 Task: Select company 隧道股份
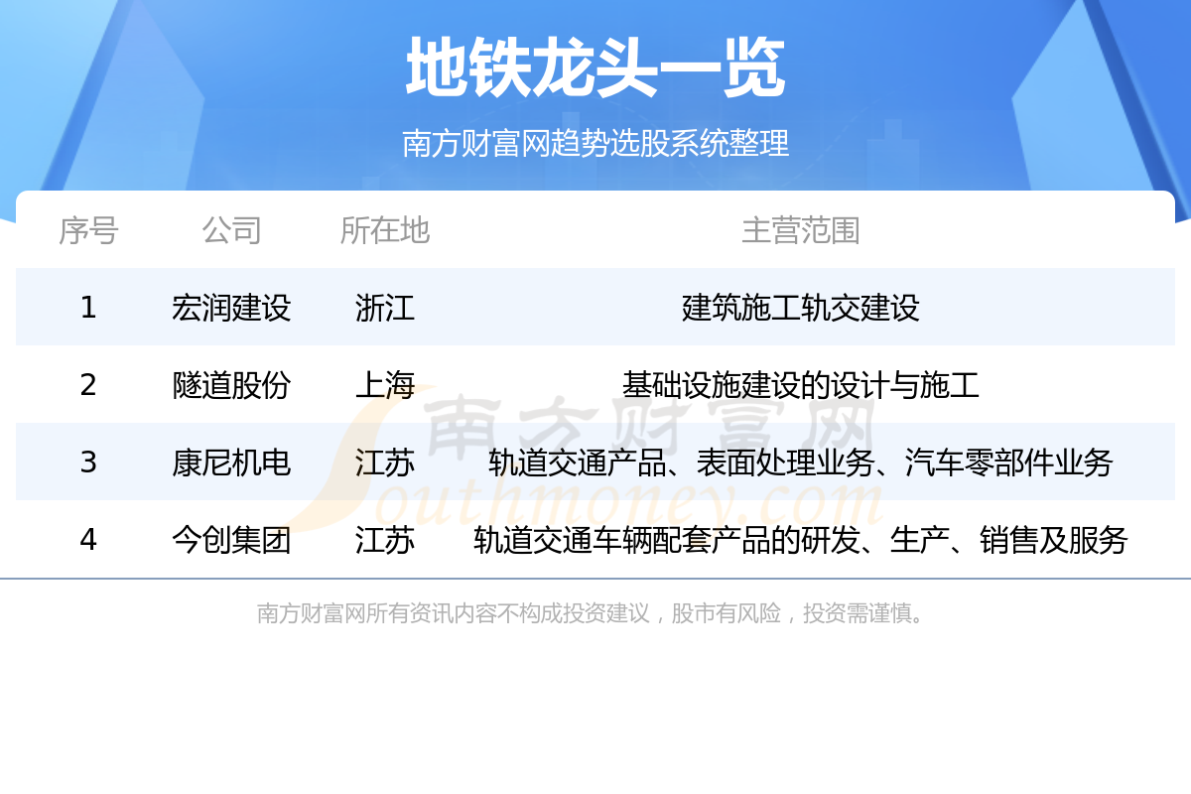tap(231, 385)
